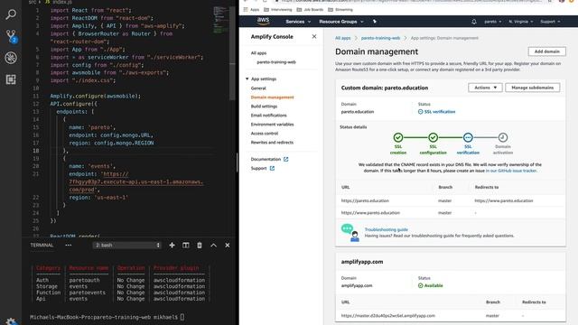The image size is (578, 325).
Task: Open the GitHub issue tracker link
Action: (511, 171)
